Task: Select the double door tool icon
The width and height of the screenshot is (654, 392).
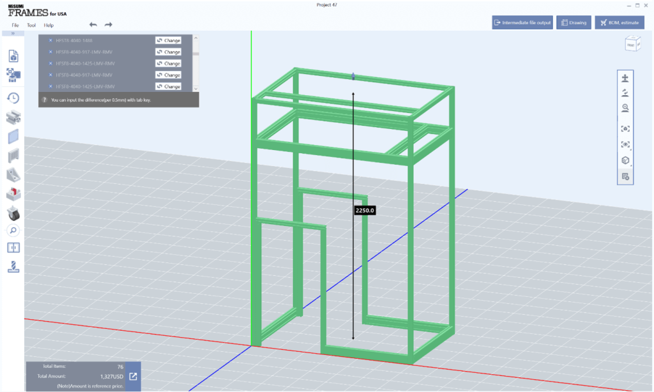Action: click(13, 248)
